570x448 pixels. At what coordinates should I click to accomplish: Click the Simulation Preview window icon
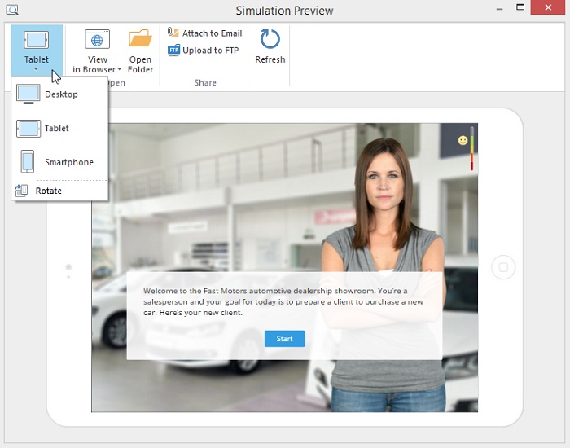[x=12, y=10]
